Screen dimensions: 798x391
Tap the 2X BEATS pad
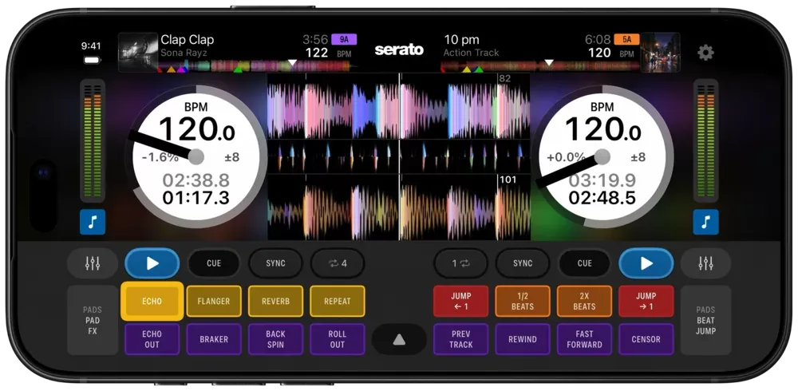tap(584, 301)
